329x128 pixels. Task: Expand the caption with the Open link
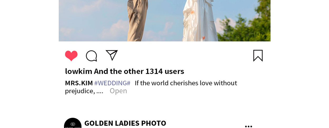(x=118, y=91)
